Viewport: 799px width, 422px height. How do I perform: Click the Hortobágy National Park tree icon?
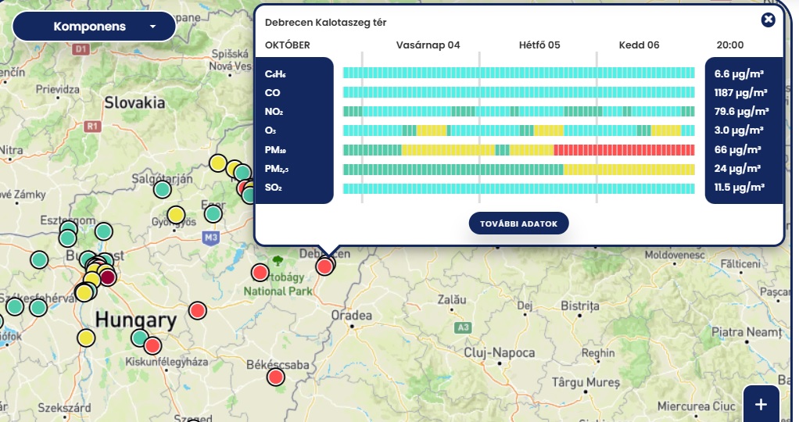[278, 262]
